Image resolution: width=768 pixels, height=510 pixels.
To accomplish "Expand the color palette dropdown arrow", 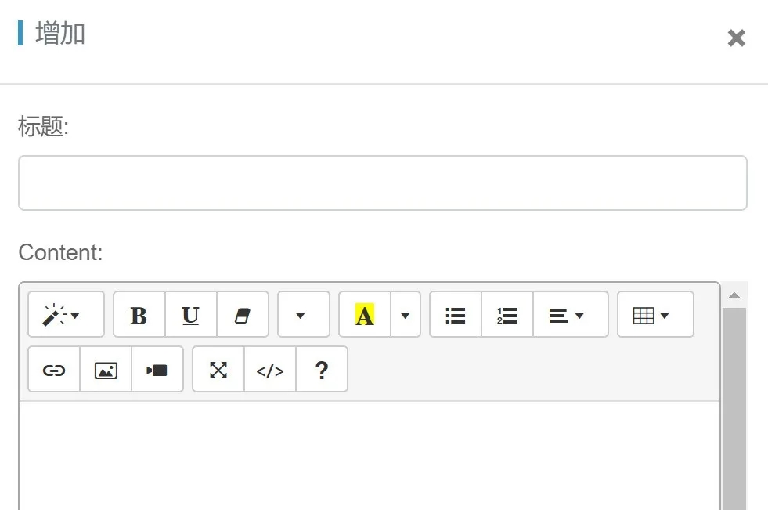I will [x=405, y=315].
